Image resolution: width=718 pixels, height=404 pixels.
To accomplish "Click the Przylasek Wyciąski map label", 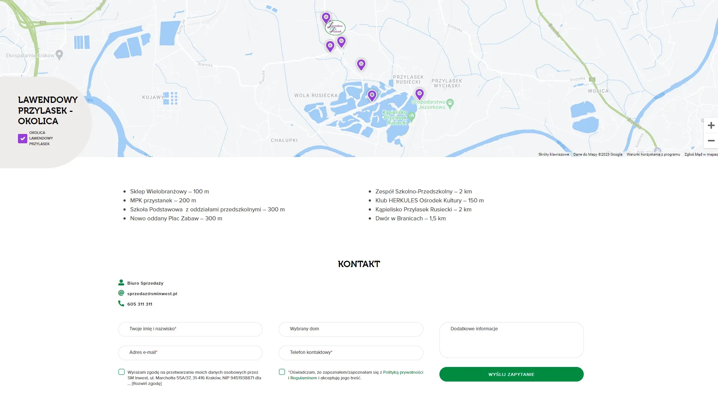I will (x=447, y=83).
